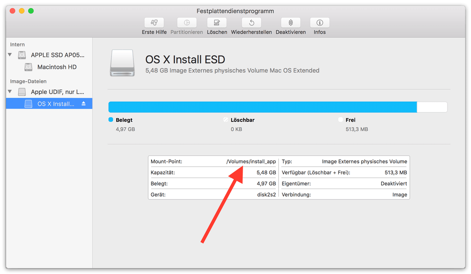Click the Deaktivieren toolbar button

click(x=291, y=23)
